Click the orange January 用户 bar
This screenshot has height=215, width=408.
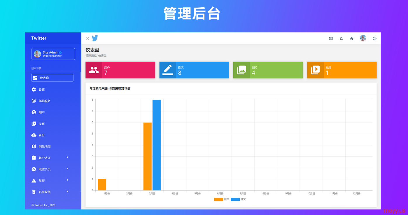coord(102,185)
